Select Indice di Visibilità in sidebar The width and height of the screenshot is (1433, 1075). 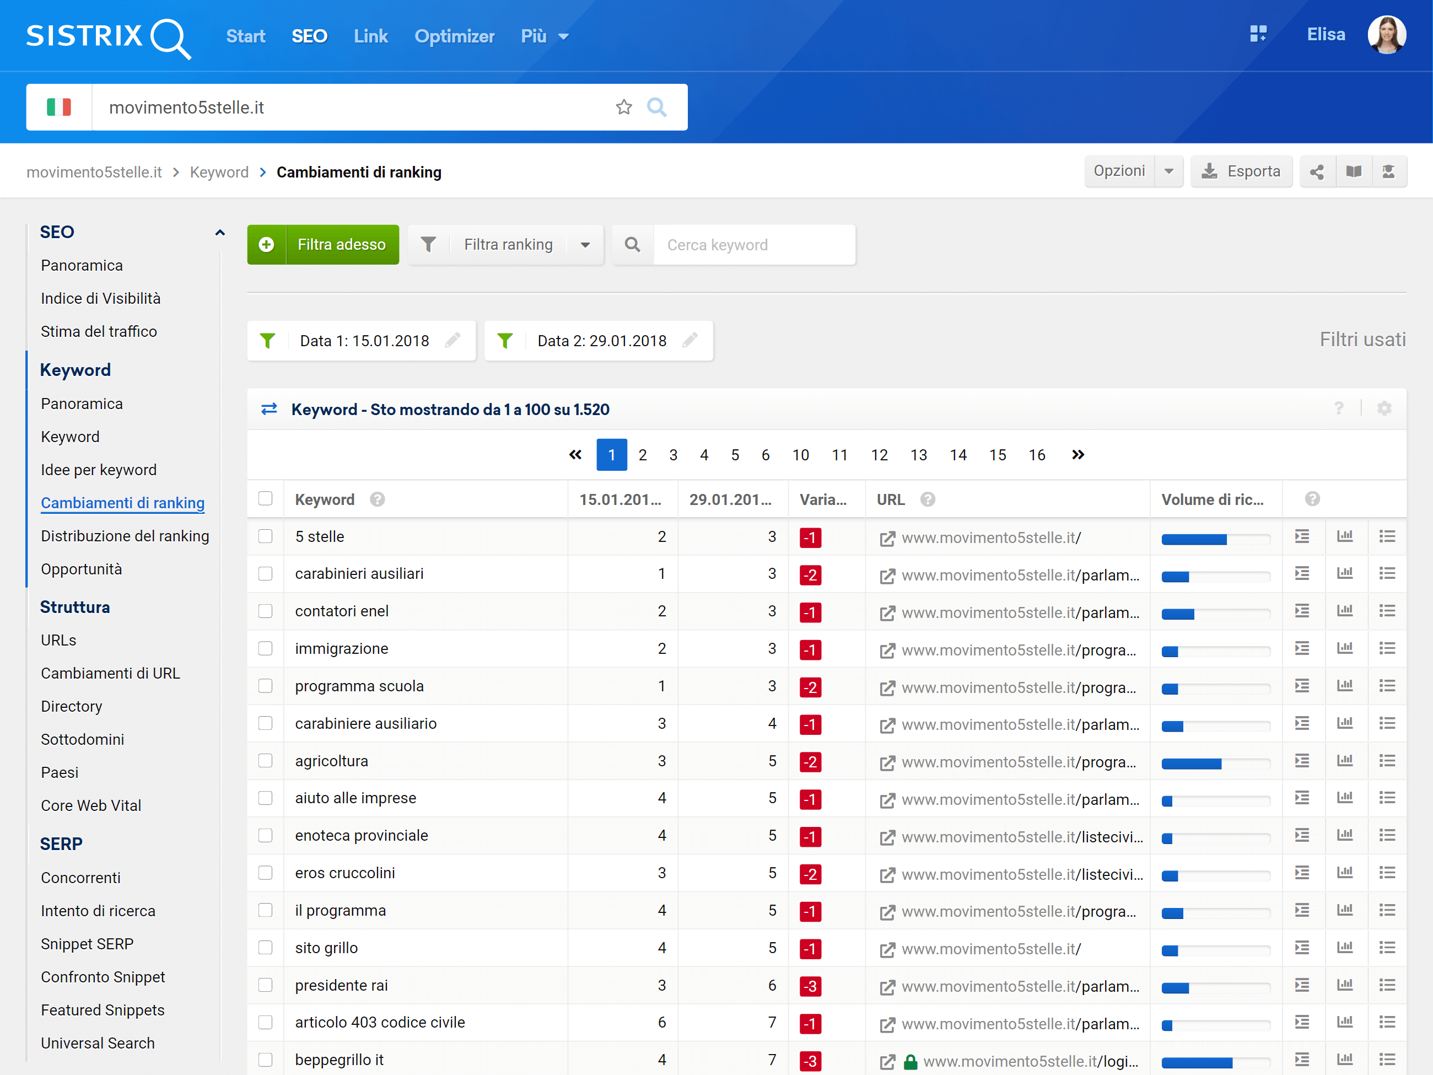click(x=100, y=299)
